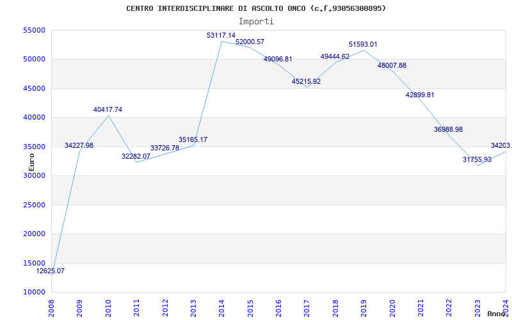Image resolution: width=512 pixels, height=320 pixels.
Task: Click the 2010 year label on x-axis
Action: [x=108, y=308]
